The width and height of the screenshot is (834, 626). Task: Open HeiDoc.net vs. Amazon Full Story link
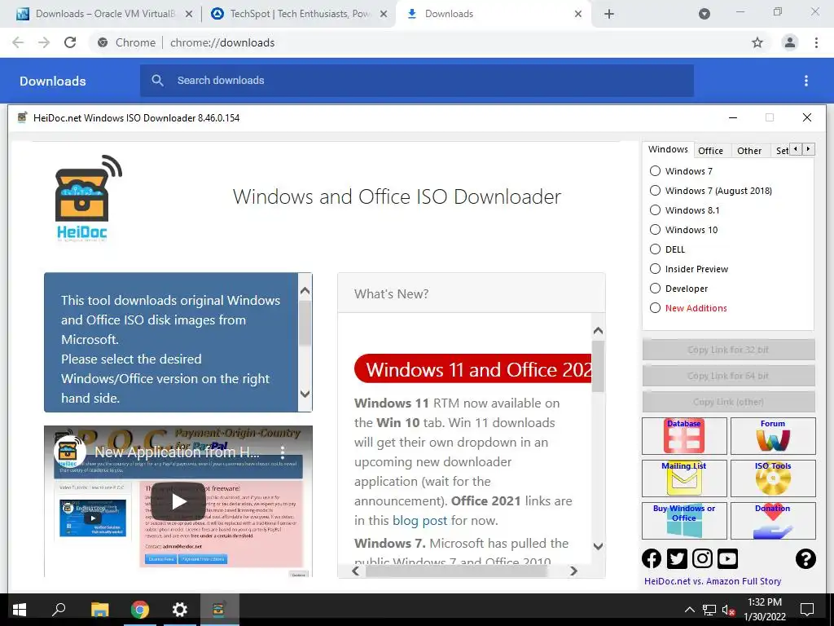click(713, 581)
